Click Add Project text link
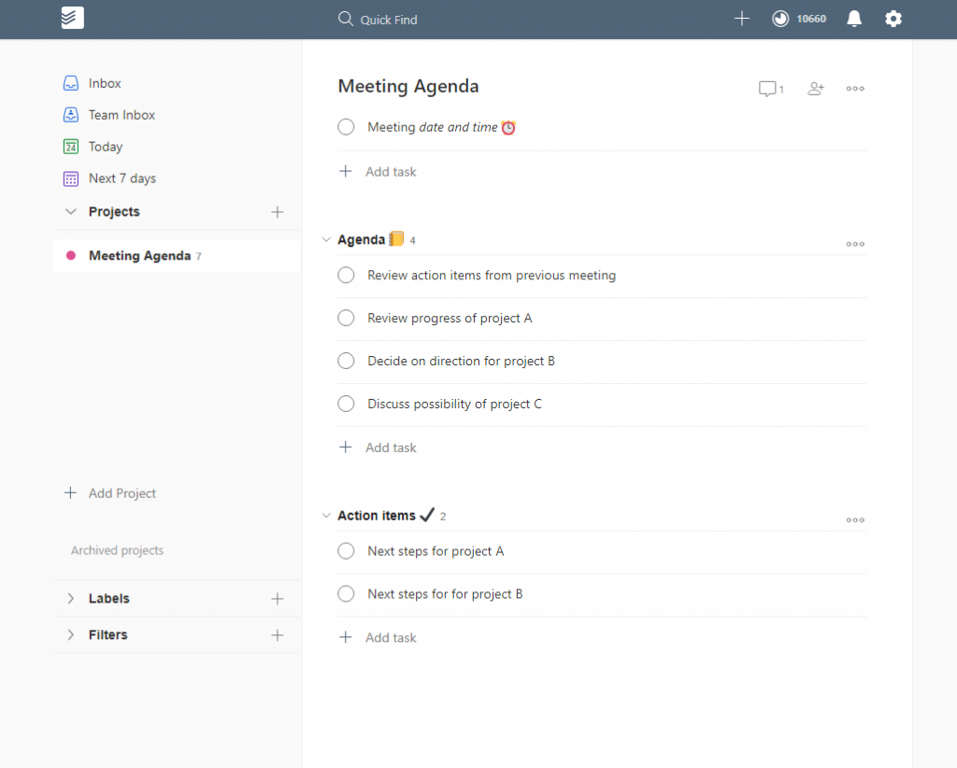This screenshot has width=957, height=768. pyautogui.click(x=122, y=493)
